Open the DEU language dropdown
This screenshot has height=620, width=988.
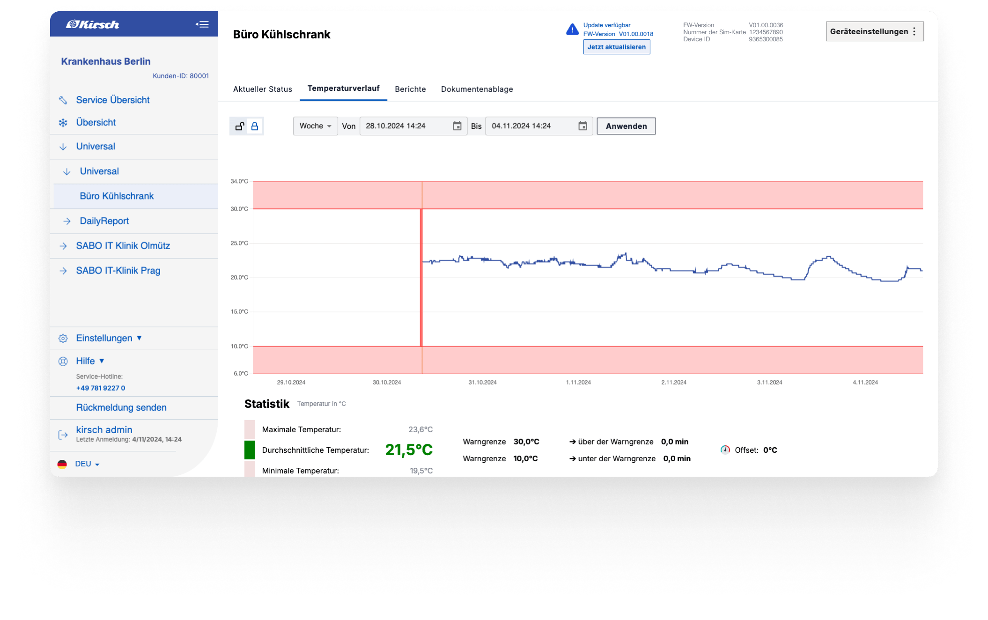click(87, 464)
